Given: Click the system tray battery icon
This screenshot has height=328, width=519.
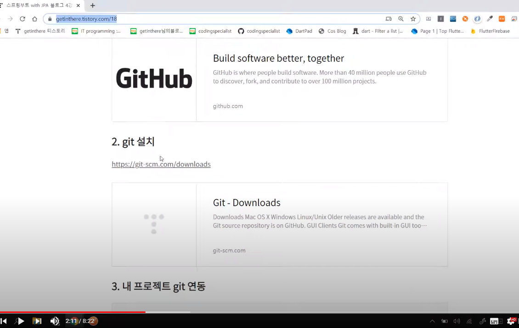Looking at the screenshot, I should tap(444, 321).
